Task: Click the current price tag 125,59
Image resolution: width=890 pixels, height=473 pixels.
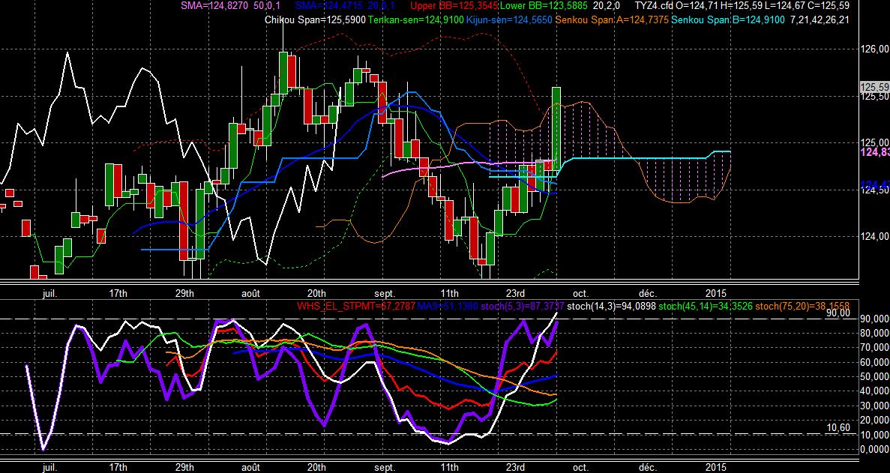Action: click(x=875, y=87)
